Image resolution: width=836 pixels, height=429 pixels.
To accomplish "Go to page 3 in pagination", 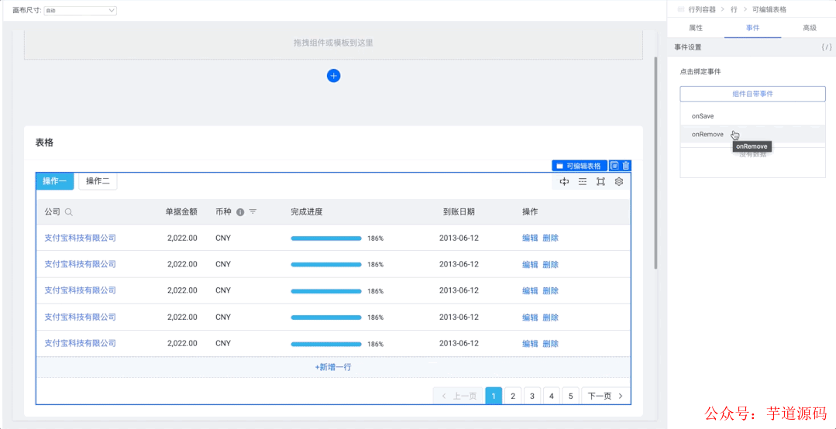I will click(x=532, y=396).
